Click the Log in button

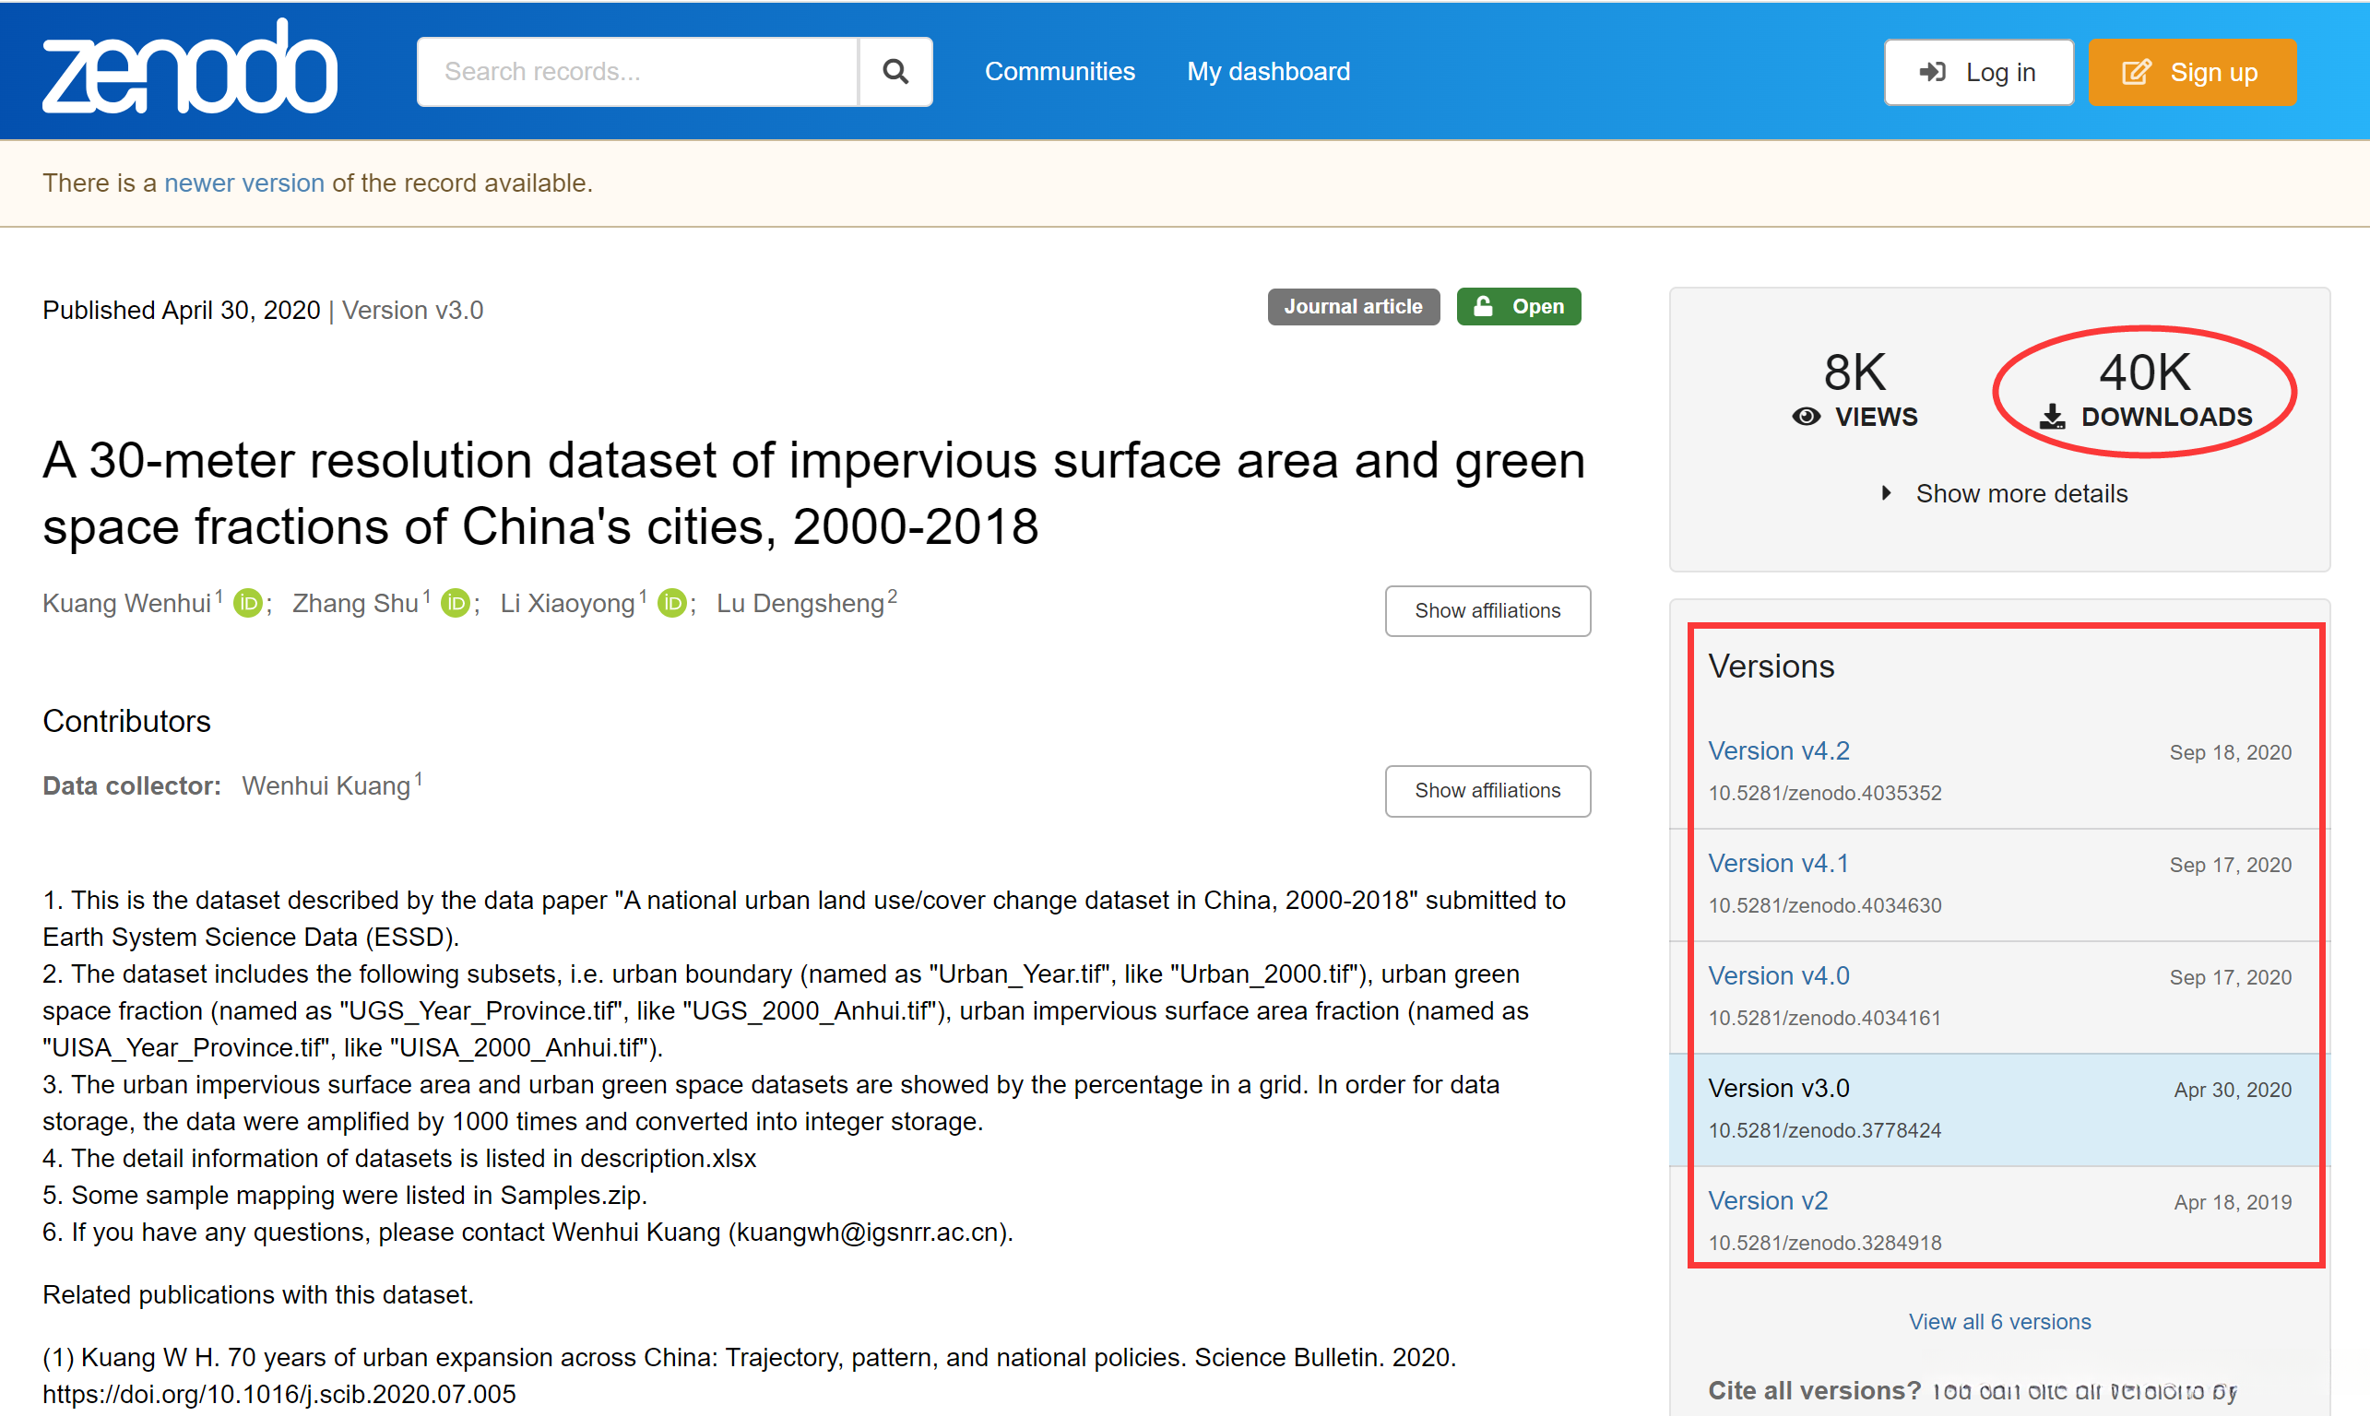1978,73
